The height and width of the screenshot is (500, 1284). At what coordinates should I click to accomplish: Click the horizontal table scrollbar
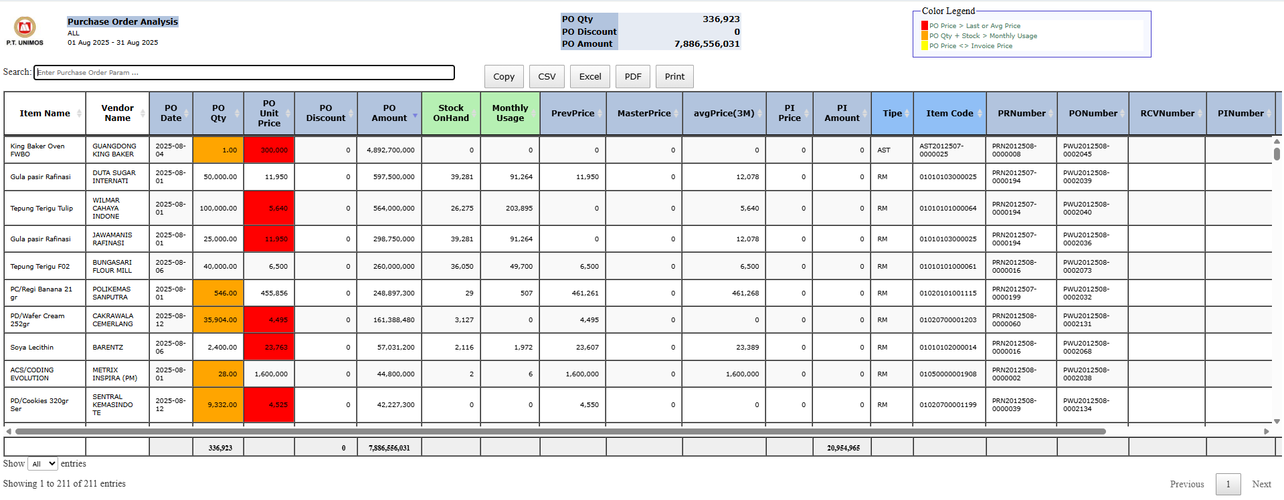pyautogui.click(x=559, y=432)
